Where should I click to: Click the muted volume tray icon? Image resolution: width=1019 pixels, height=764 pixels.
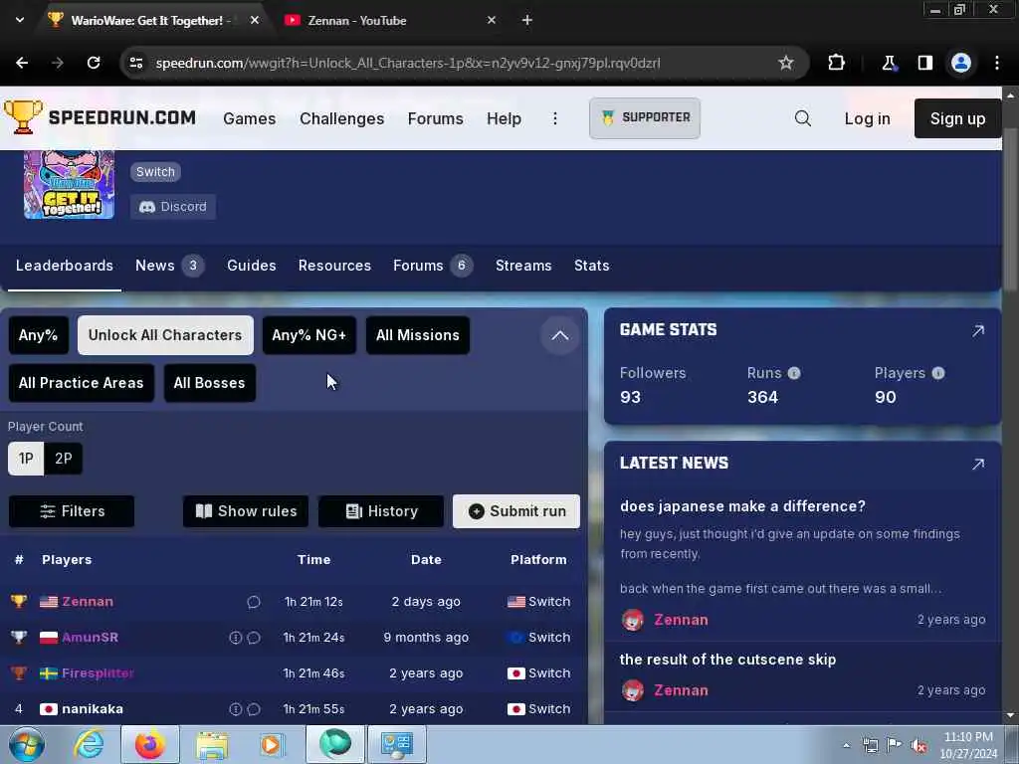(x=918, y=746)
